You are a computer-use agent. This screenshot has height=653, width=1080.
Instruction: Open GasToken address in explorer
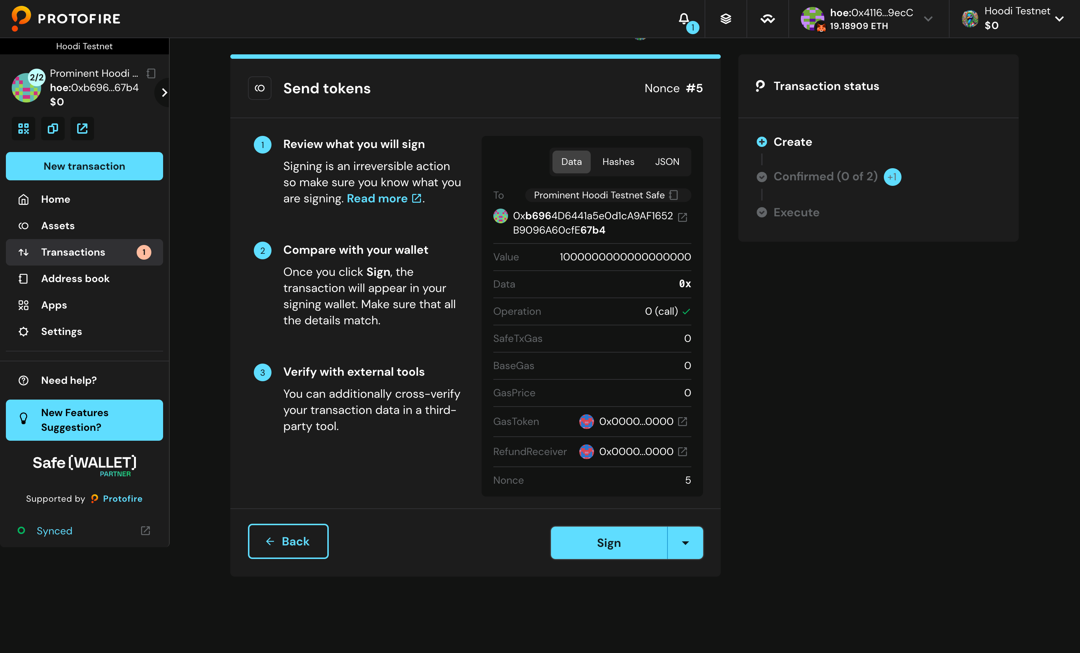(x=683, y=421)
